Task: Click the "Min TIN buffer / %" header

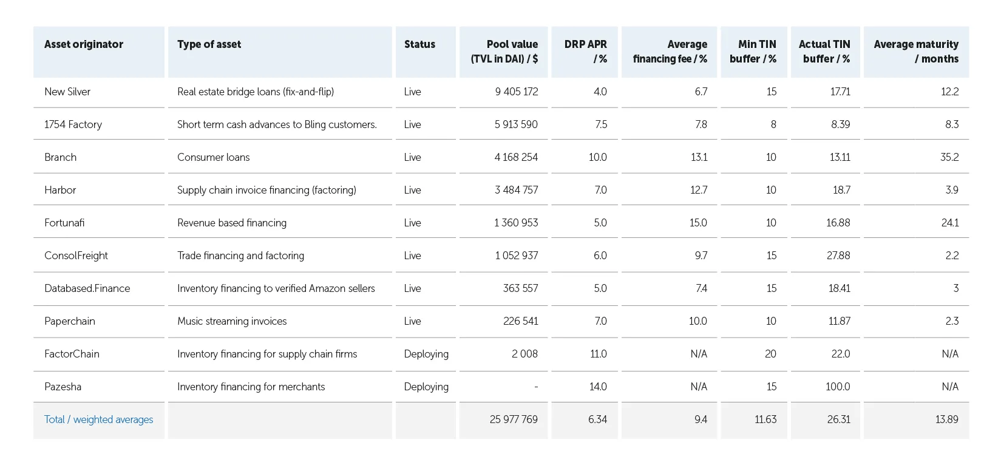Action: click(x=753, y=52)
